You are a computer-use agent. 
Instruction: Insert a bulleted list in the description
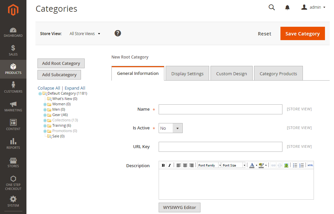click(x=295, y=165)
